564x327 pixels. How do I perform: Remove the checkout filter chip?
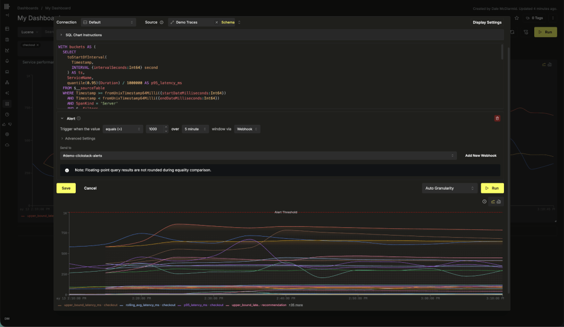tap(38, 45)
